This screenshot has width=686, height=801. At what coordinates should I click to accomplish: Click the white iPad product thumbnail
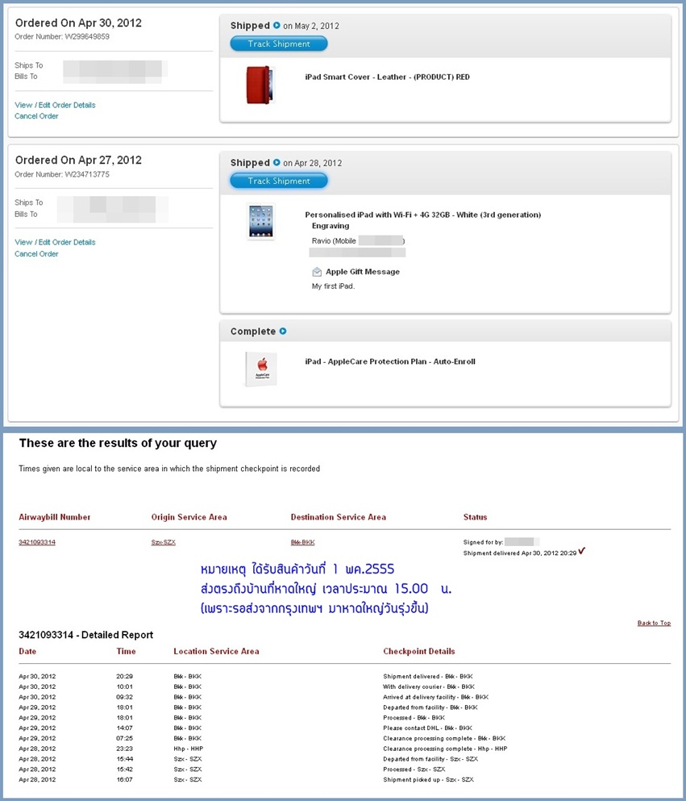[261, 221]
